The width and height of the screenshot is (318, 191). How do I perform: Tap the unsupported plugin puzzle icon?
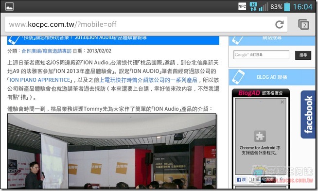[x=260, y=136]
